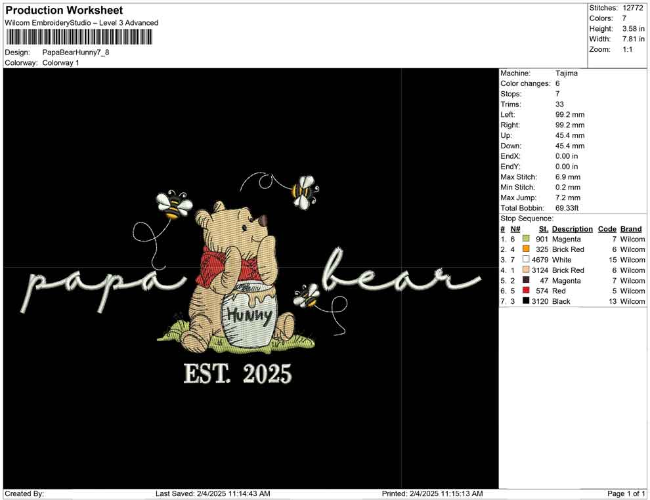Image resolution: width=650 pixels, height=500 pixels.
Task: Click the 'Code' column header
Action: (x=607, y=228)
